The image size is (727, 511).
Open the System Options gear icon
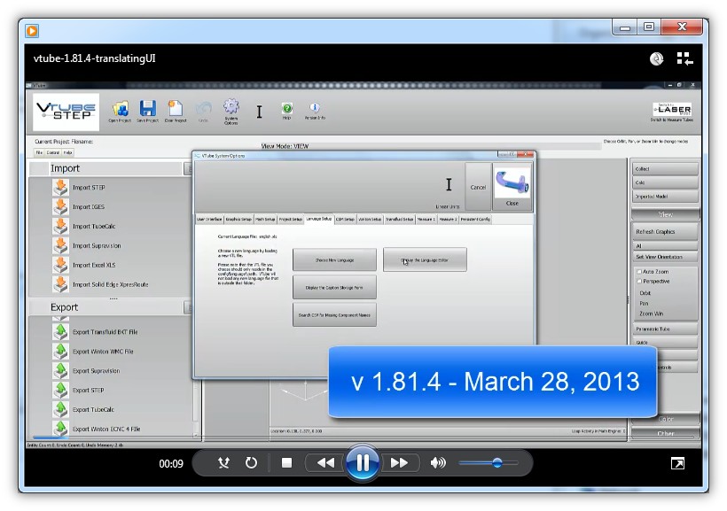[x=231, y=108]
